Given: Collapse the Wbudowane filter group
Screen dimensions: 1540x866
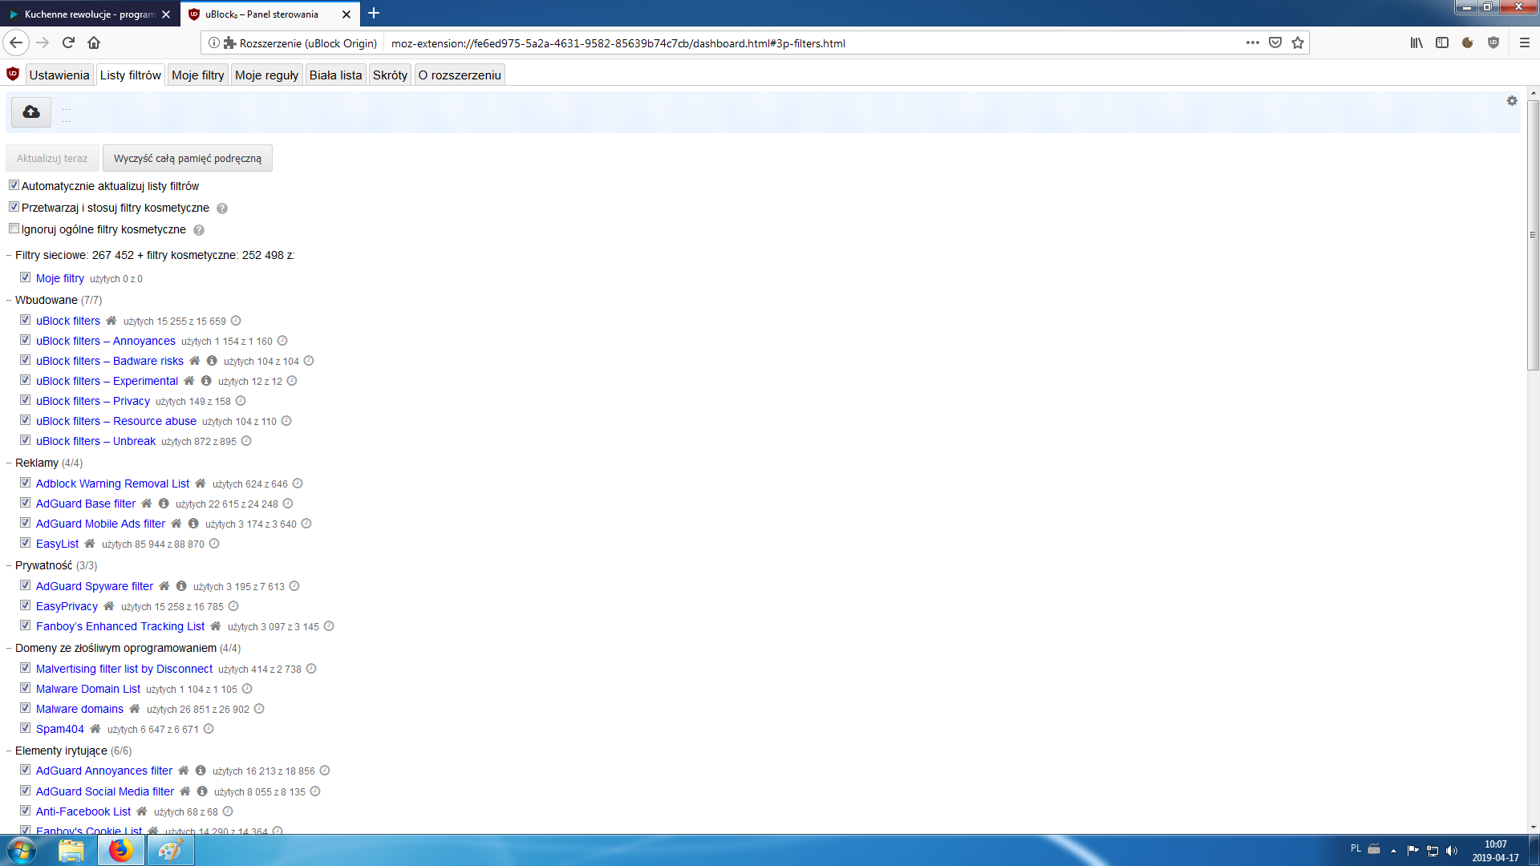Looking at the screenshot, I should click(9, 300).
